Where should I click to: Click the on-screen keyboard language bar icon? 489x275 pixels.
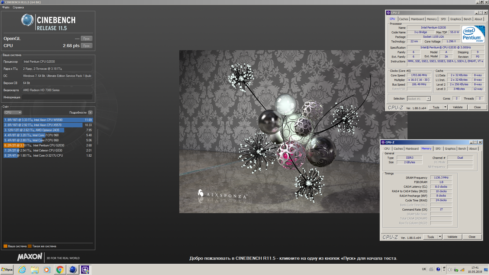click(431, 269)
